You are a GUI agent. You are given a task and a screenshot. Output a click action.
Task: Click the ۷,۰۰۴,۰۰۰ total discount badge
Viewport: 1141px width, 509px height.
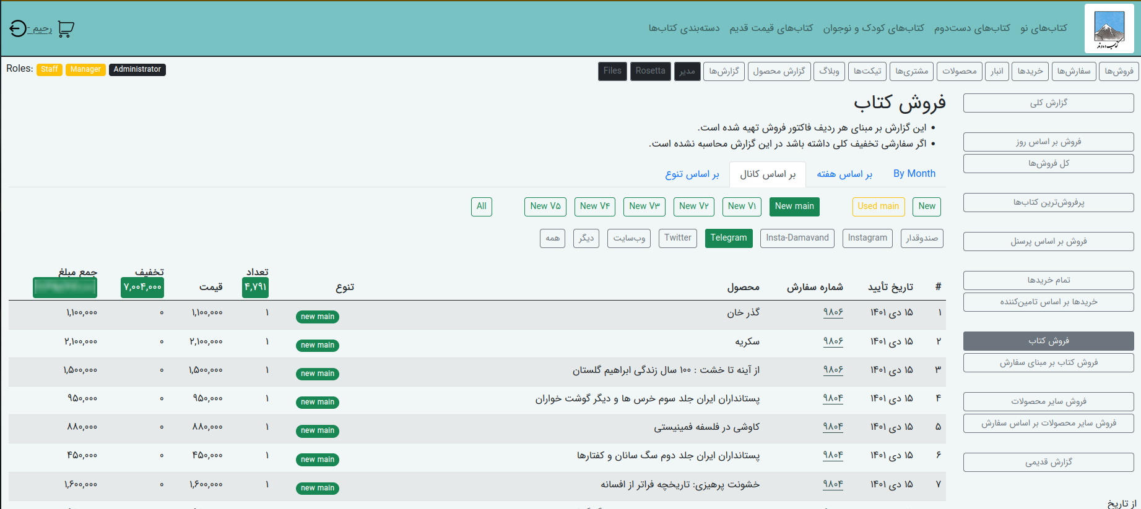click(x=142, y=288)
